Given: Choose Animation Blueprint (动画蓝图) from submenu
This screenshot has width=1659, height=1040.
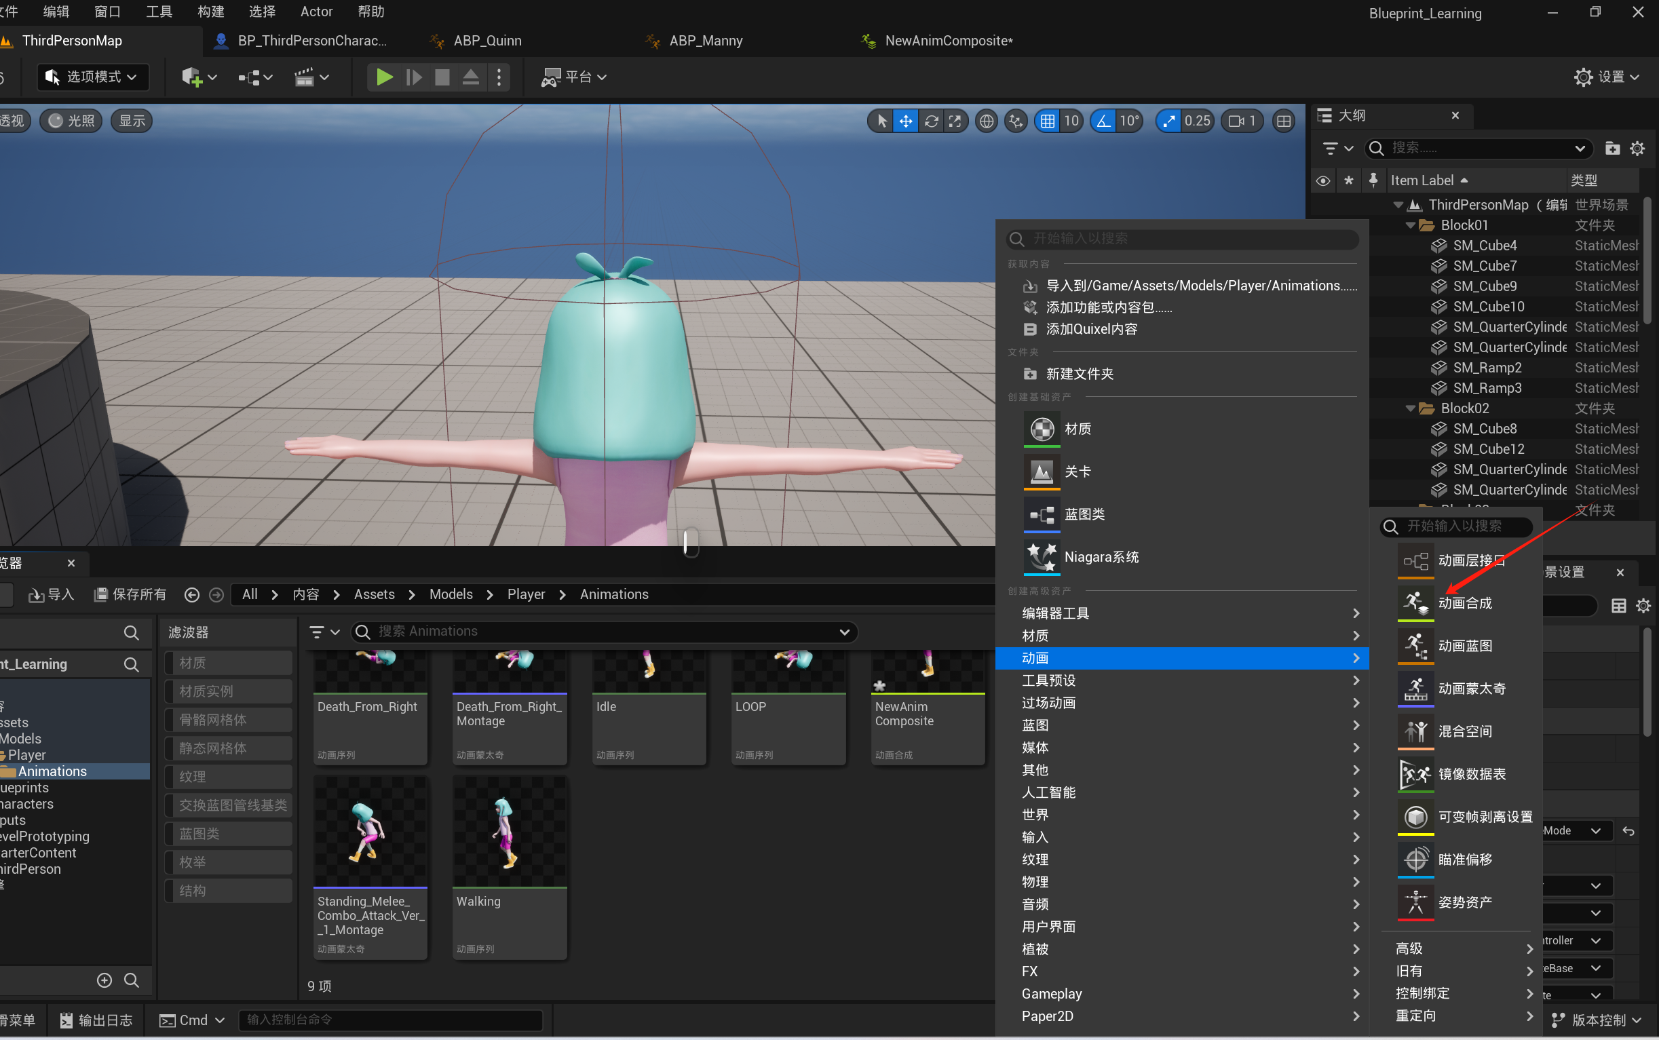Looking at the screenshot, I should 1464,646.
